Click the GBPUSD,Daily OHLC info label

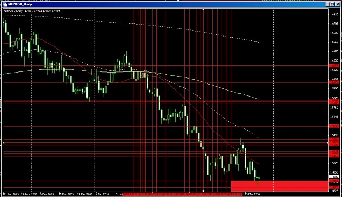(32, 11)
